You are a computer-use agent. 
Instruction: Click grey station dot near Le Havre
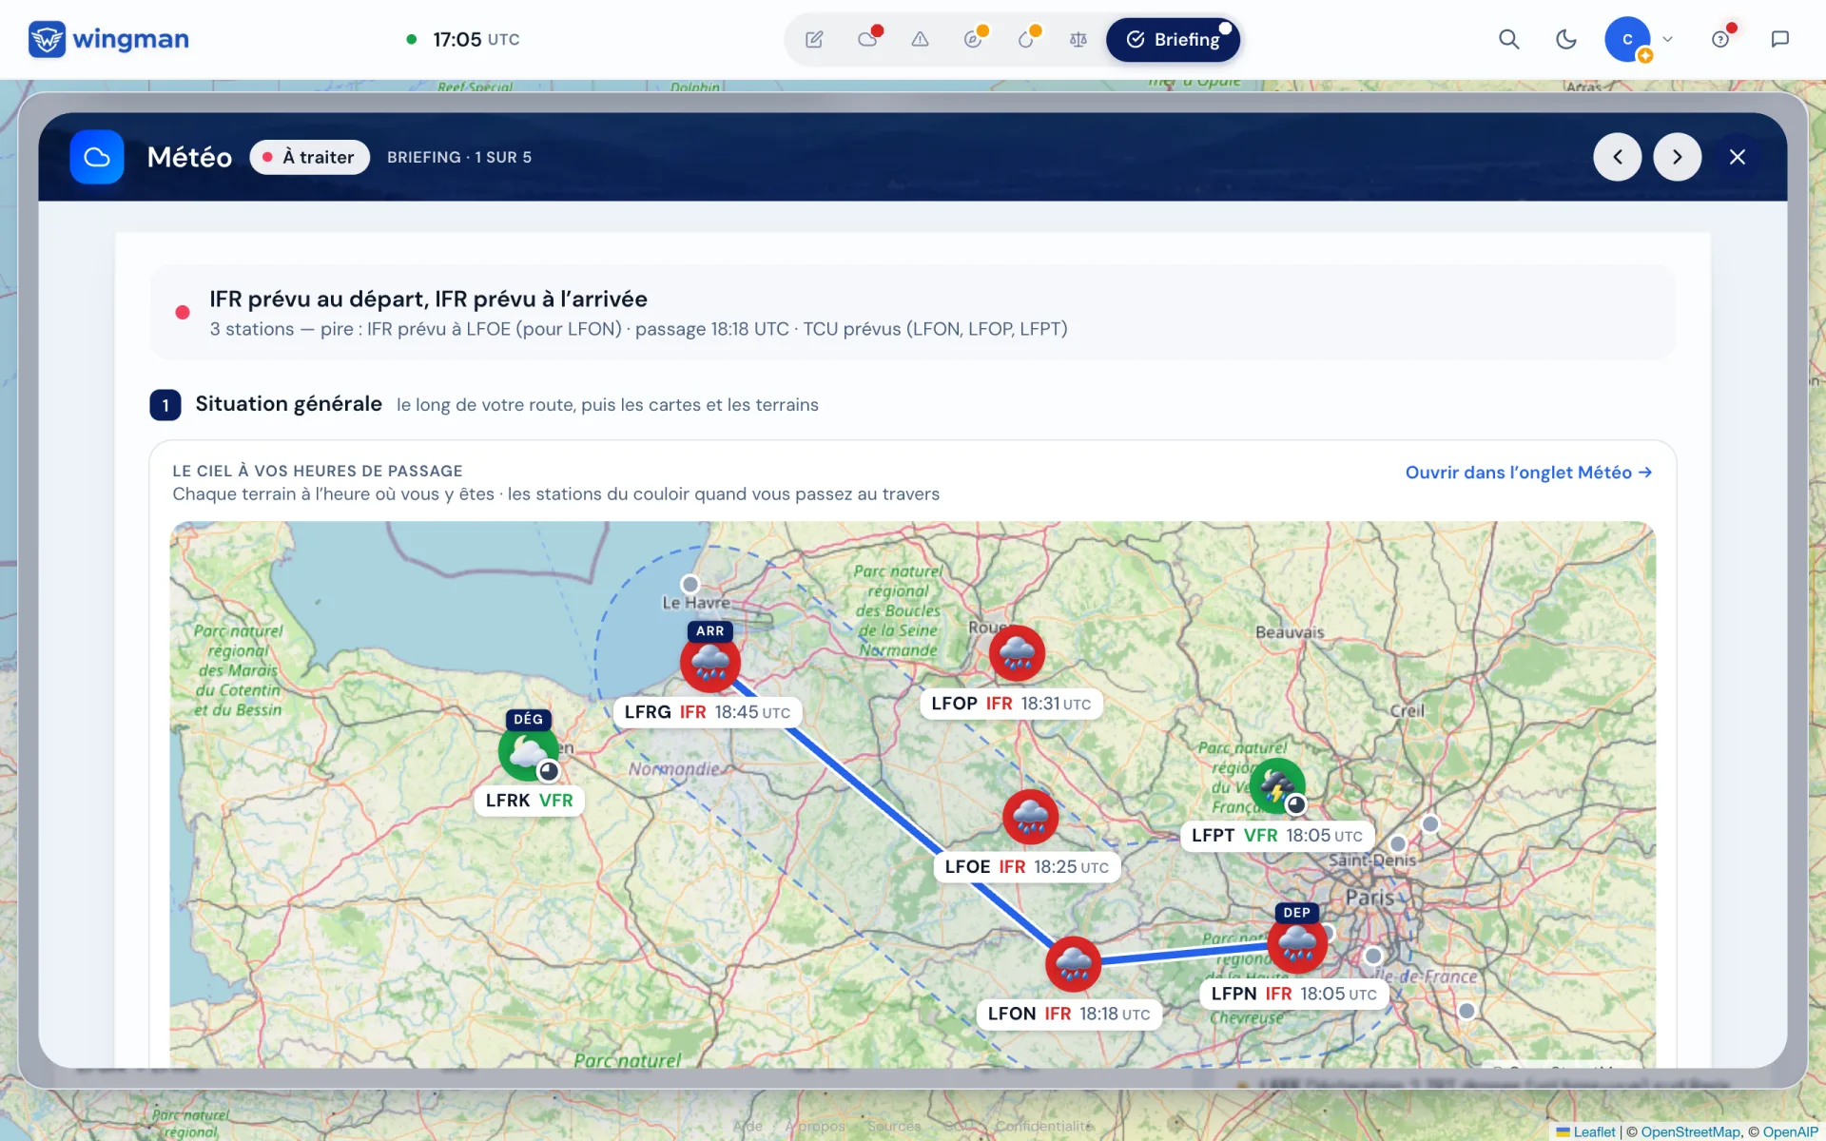[690, 584]
